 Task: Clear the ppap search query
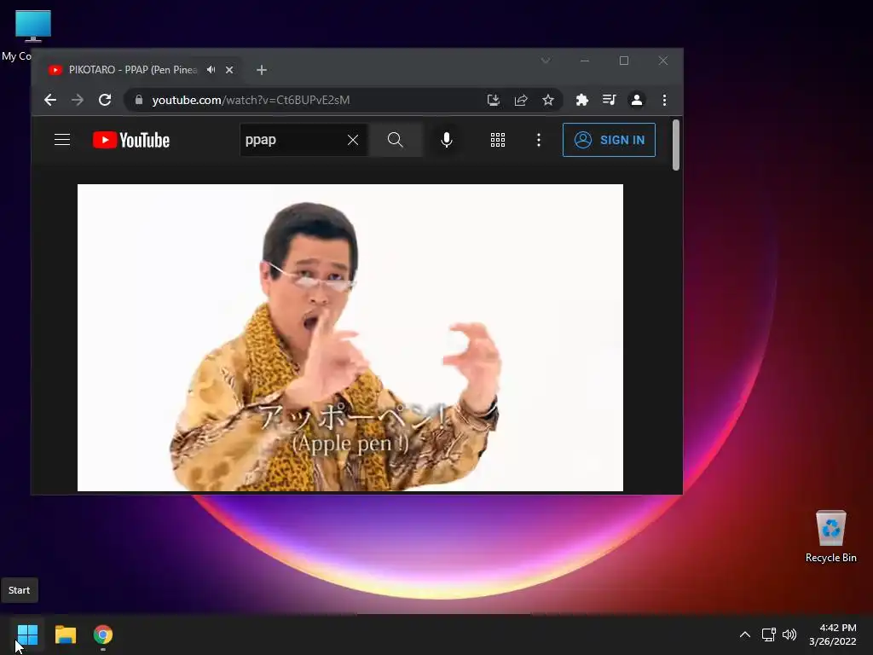[353, 140]
